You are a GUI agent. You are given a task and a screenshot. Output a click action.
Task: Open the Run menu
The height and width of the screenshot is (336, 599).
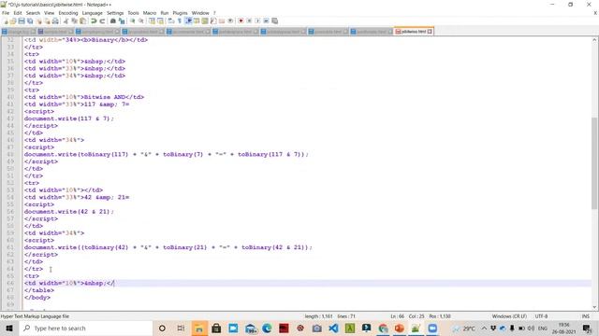(165, 13)
